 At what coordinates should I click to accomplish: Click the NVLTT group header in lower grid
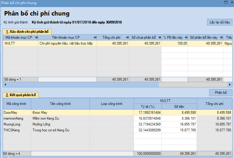(x=165, y=101)
